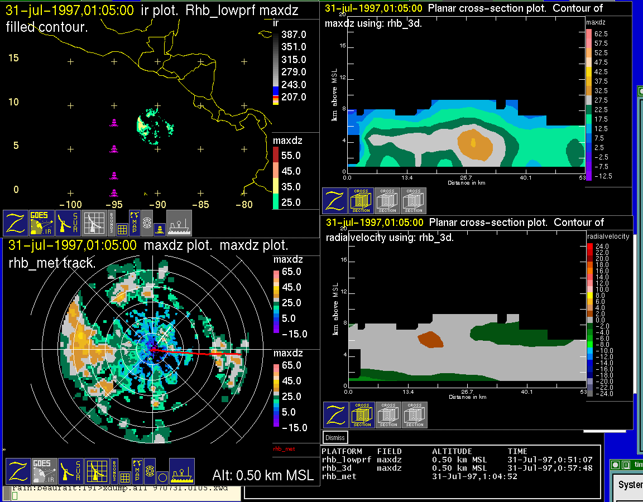Click the circle icon in the maxdz plot toolbar
This screenshot has width=643, height=502.
[162, 477]
